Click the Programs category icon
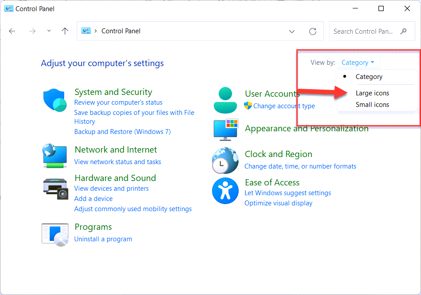421x295 pixels. click(55, 233)
